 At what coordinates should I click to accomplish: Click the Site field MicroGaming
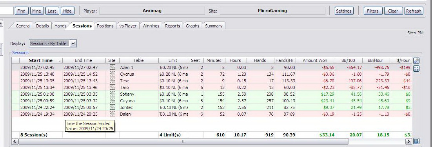click(272, 11)
